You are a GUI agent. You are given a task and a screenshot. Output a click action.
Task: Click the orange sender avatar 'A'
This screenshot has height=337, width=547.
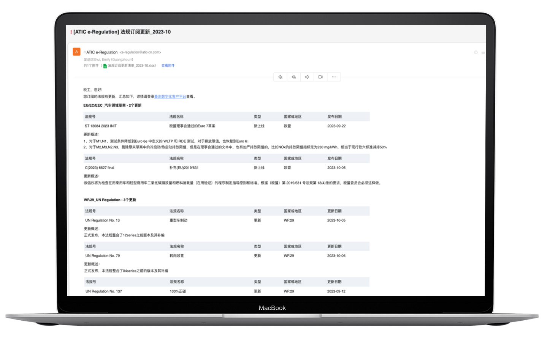pyautogui.click(x=76, y=52)
